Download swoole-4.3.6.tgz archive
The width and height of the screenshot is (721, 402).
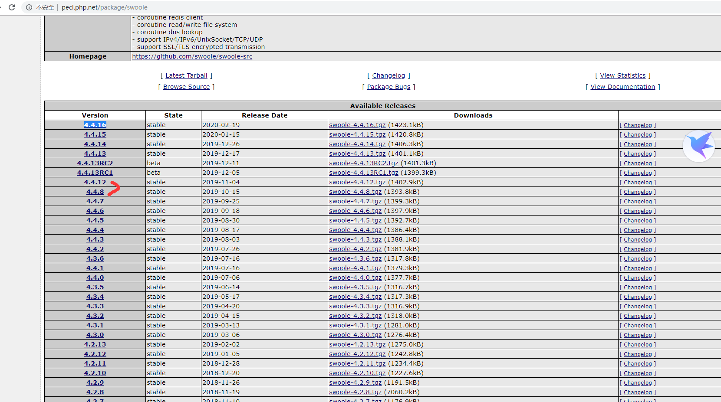355,258
